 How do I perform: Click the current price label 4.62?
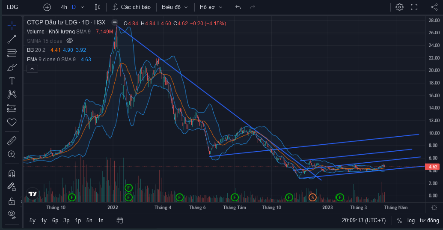tap(433, 167)
